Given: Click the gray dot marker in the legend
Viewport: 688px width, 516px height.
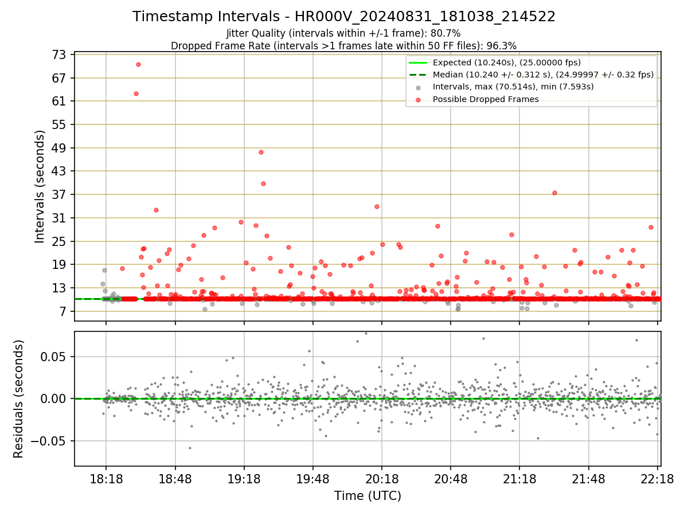Looking at the screenshot, I should click(418, 87).
